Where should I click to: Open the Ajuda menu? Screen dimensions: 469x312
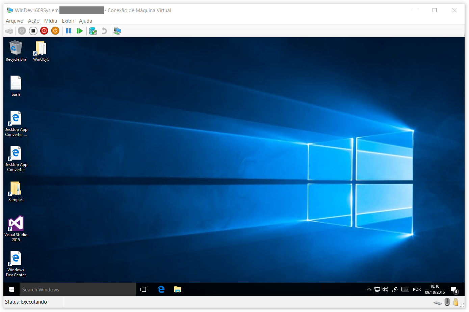pyautogui.click(x=85, y=21)
